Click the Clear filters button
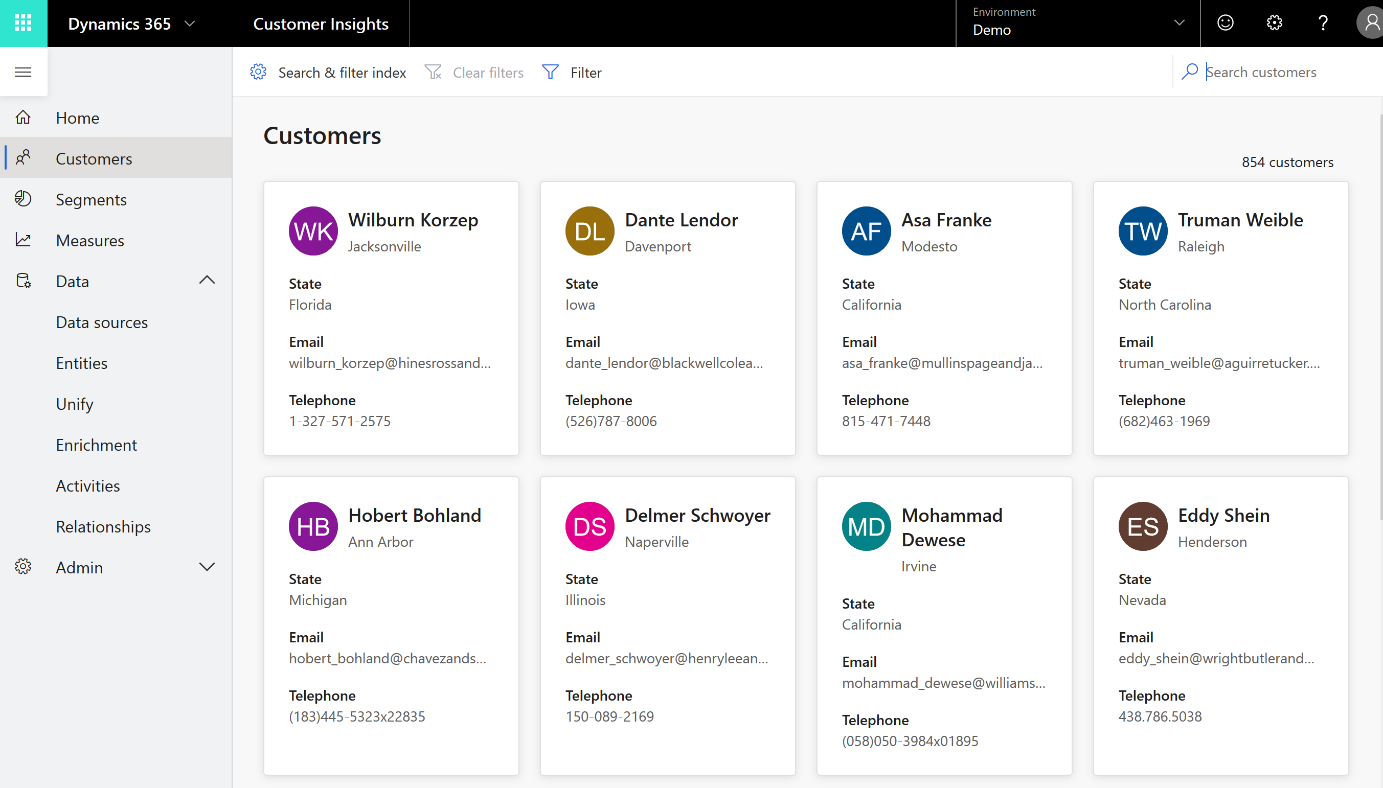Viewport: 1383px width, 788px height. pos(473,72)
